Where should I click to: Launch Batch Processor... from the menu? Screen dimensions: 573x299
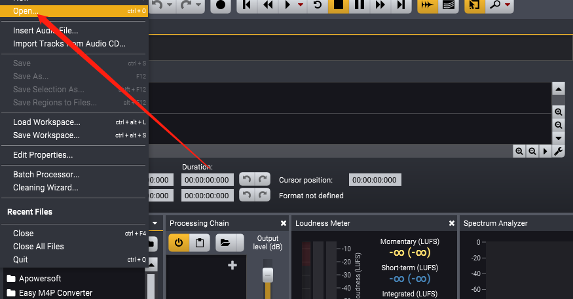click(73, 175)
